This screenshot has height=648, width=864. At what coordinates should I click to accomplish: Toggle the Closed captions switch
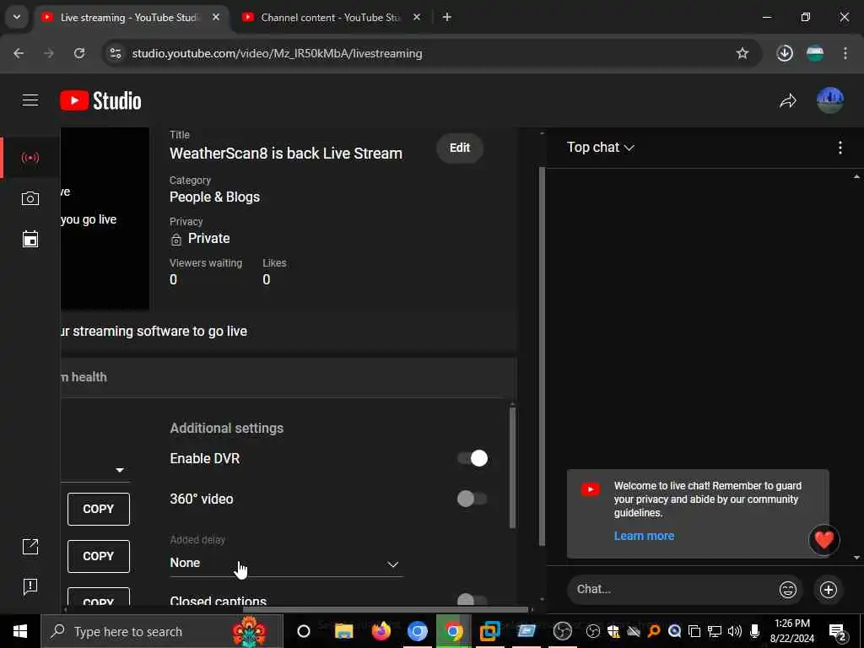pyautogui.click(x=472, y=600)
